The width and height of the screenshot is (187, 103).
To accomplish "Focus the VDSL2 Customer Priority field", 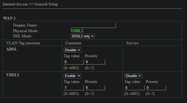I will point(95,88).
